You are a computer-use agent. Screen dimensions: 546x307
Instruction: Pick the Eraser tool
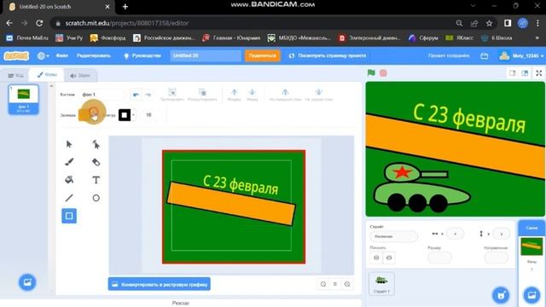pos(96,162)
